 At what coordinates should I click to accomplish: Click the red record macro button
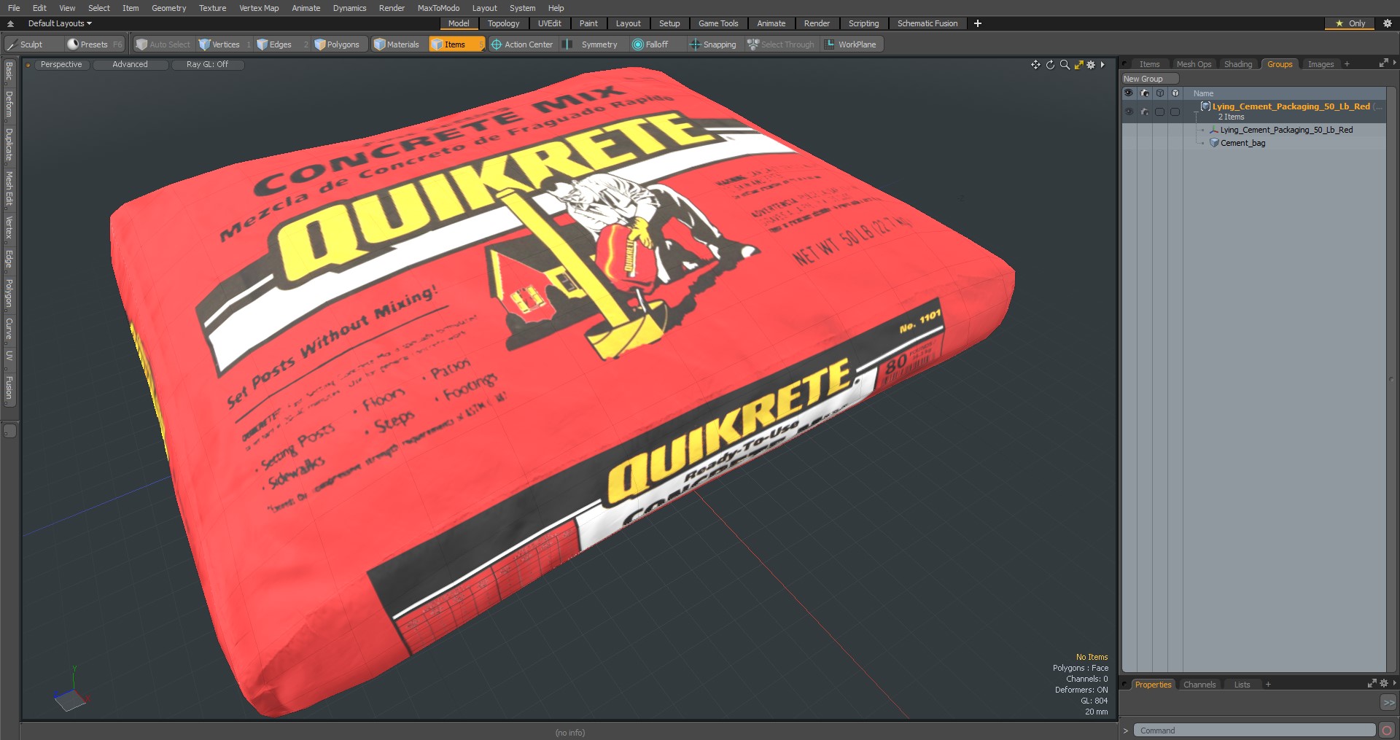1387,731
